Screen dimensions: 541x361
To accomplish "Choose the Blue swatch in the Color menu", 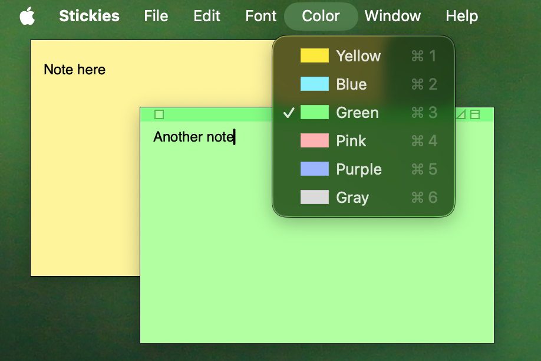I will pyautogui.click(x=315, y=84).
